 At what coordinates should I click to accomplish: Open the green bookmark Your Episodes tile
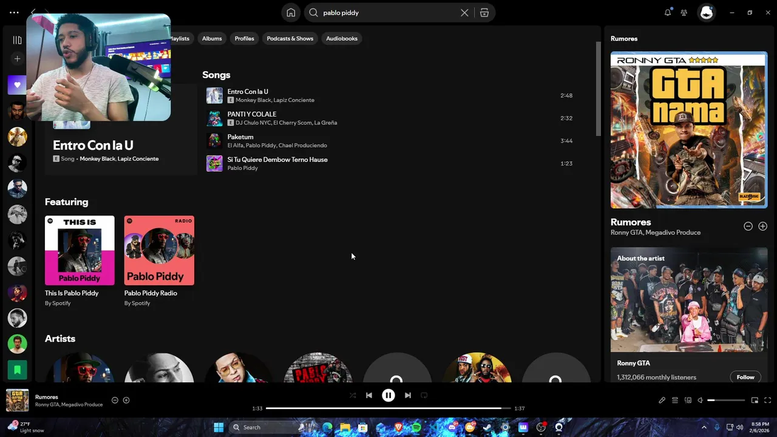coord(17,369)
